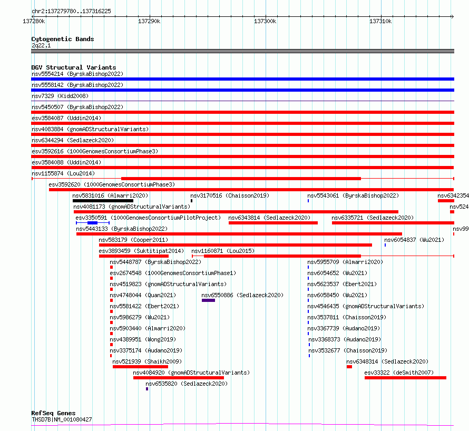Open the nsv7329 (Kidd2008) variant

[60, 96]
